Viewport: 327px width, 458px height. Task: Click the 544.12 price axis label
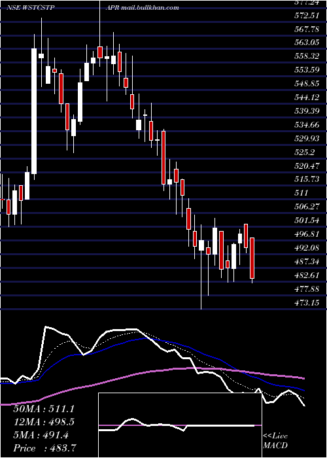306,97
